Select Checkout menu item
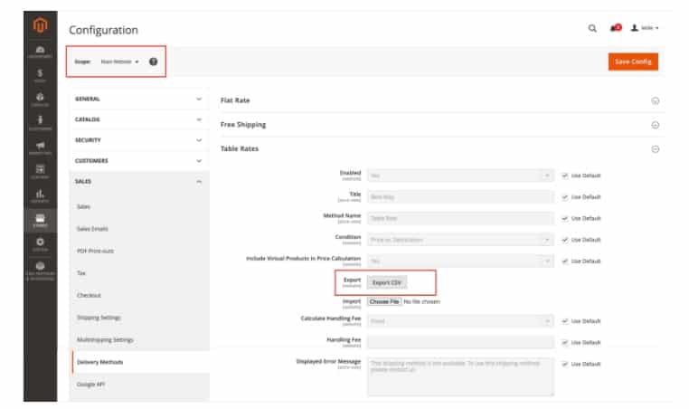The height and width of the screenshot is (409, 689). pyautogui.click(x=89, y=295)
